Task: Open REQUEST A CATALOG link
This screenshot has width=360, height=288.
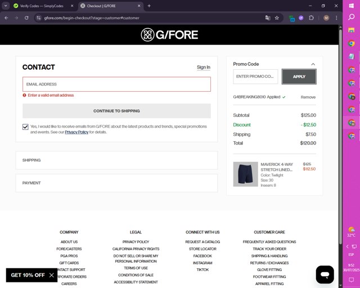Action: tap(202, 242)
